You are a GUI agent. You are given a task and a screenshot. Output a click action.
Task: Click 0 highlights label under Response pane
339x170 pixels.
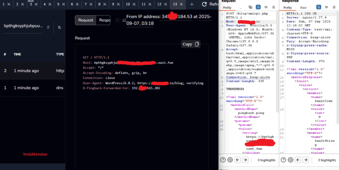coord(327,160)
